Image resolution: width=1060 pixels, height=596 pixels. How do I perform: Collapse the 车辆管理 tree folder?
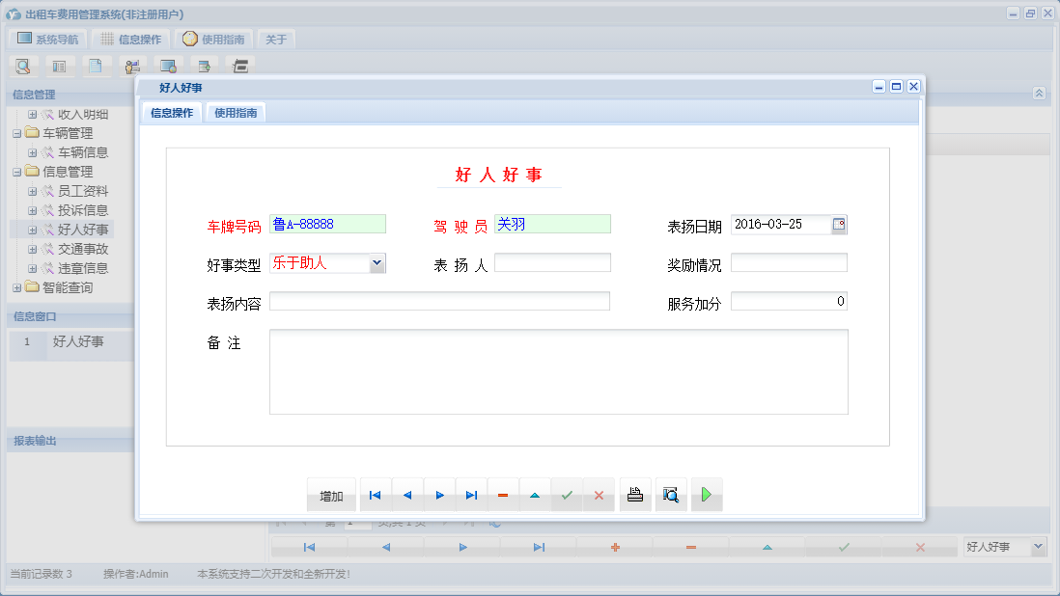[17, 134]
